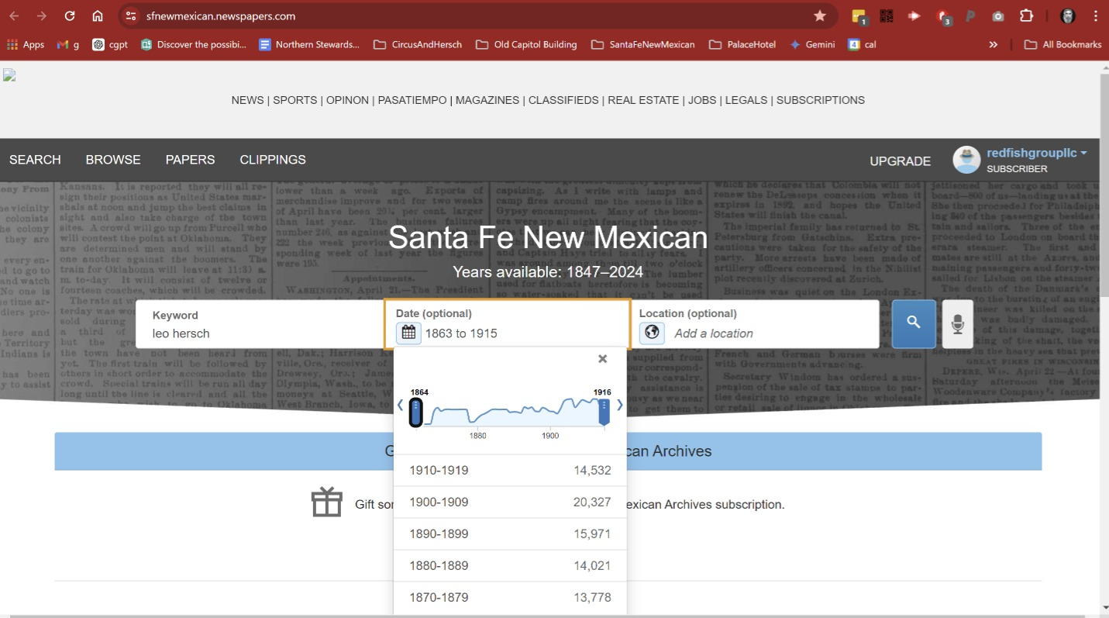Open the calendar icon in Date field
1109x618 pixels.
click(408, 333)
